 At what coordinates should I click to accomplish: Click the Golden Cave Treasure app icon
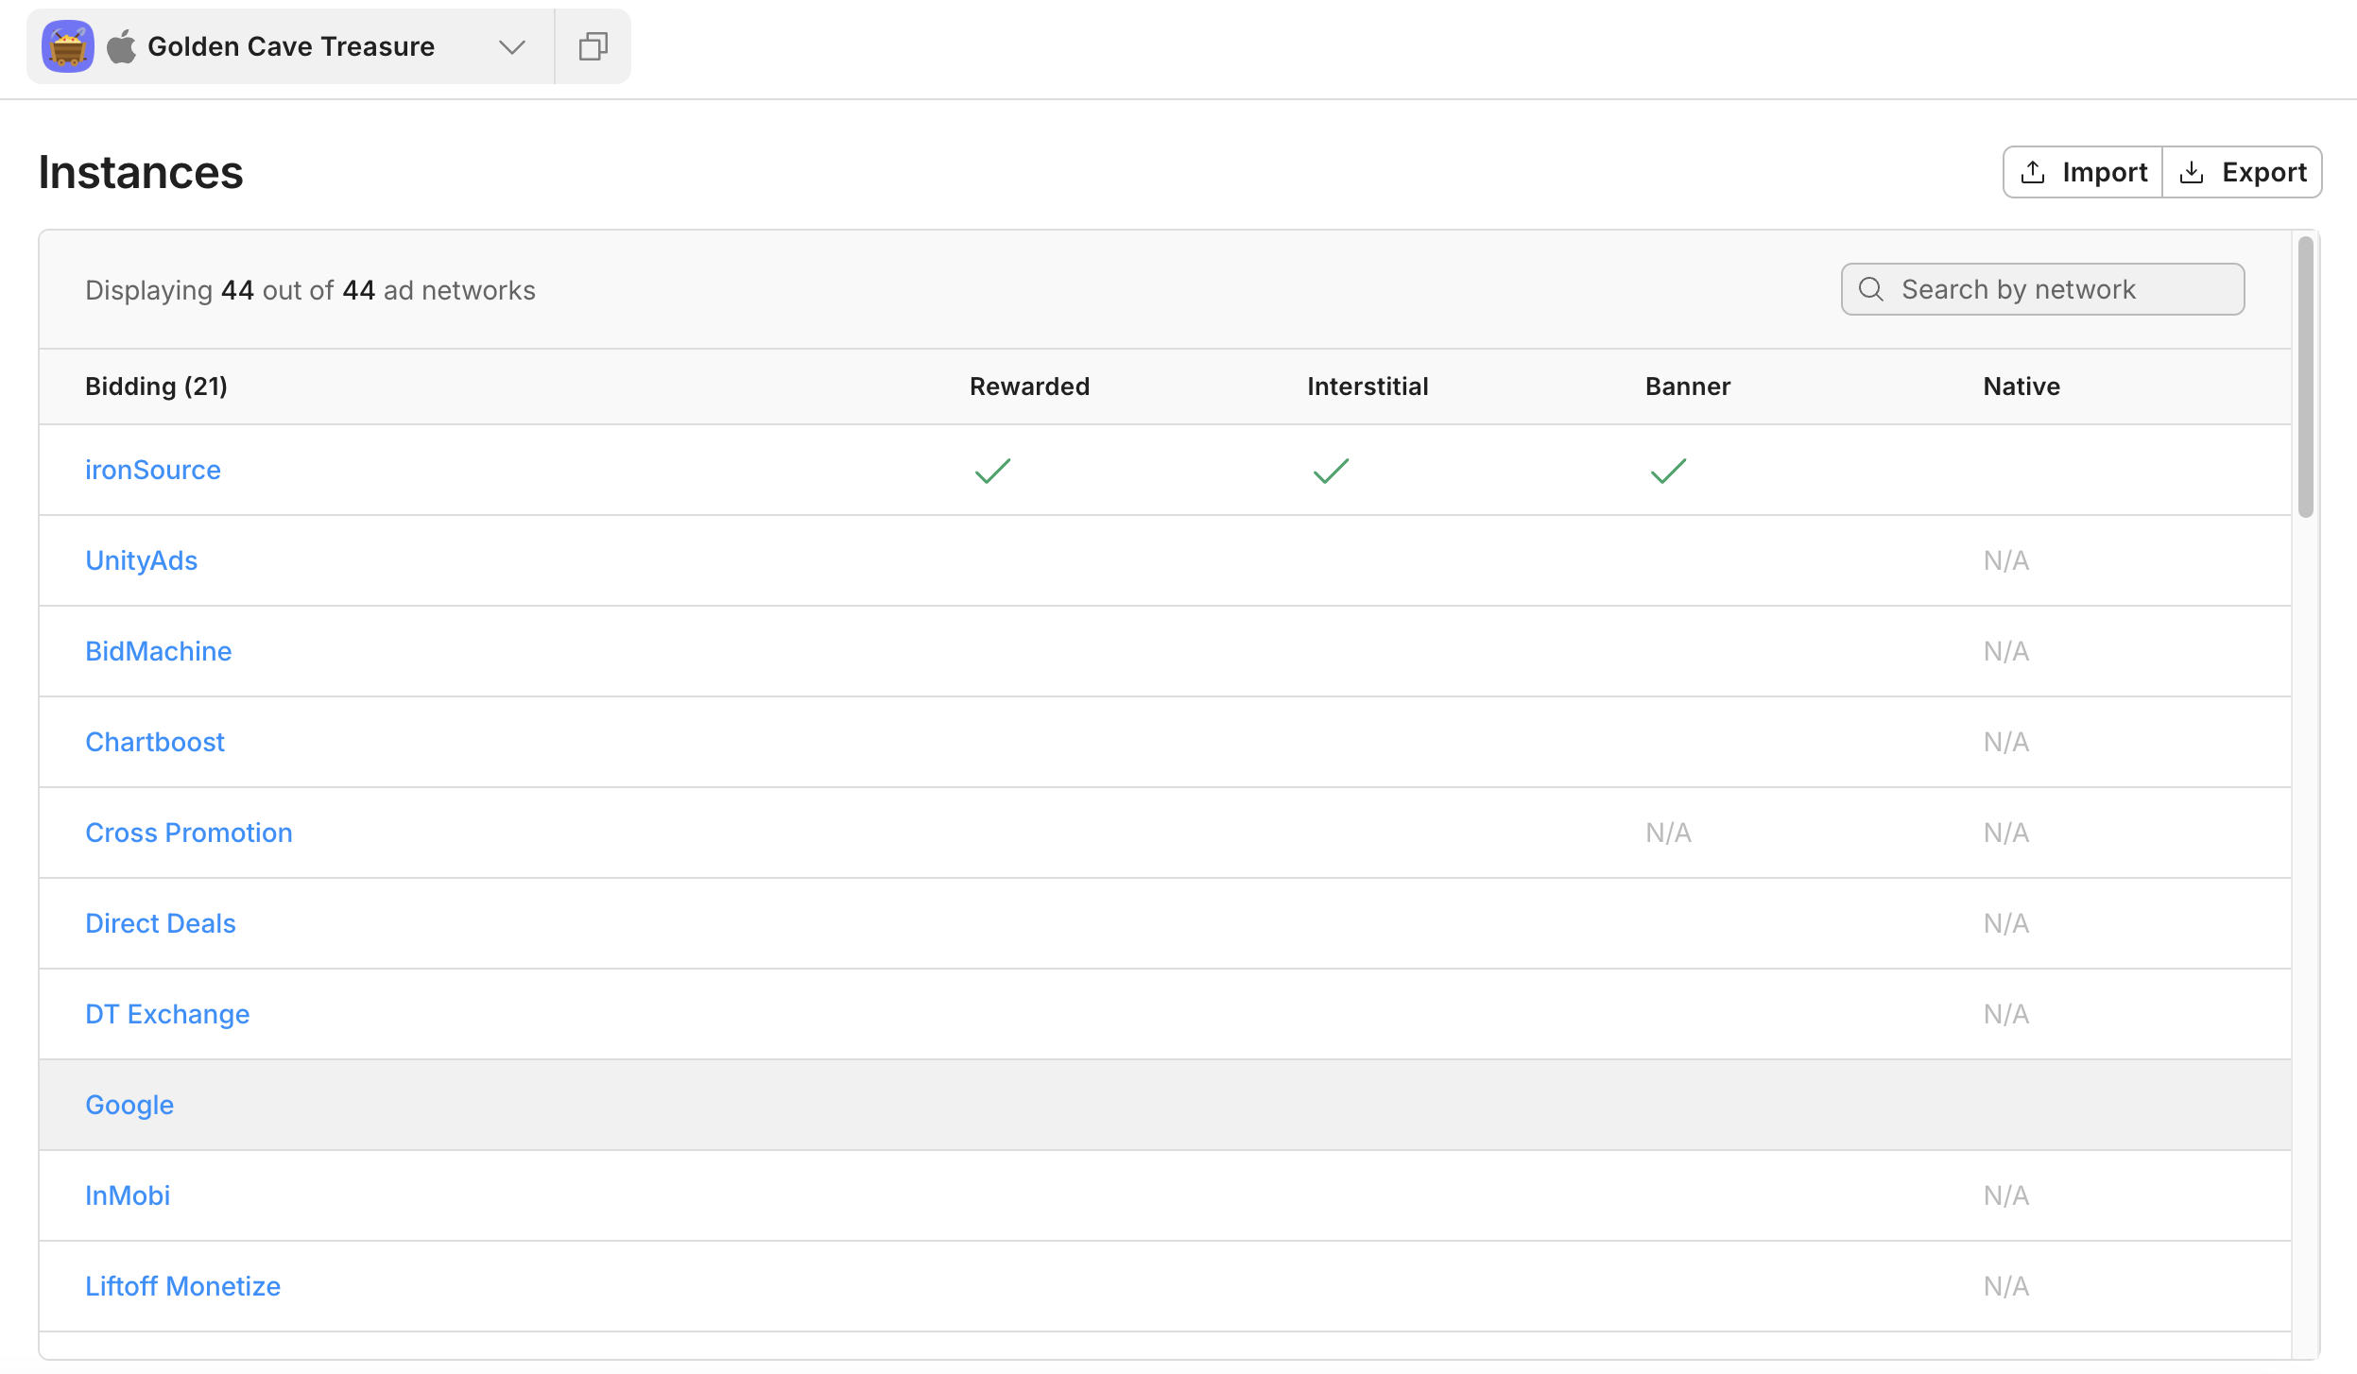[x=68, y=46]
